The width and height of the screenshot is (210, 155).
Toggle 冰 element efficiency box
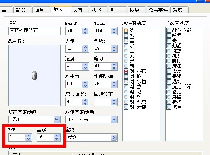click(x=126, y=35)
